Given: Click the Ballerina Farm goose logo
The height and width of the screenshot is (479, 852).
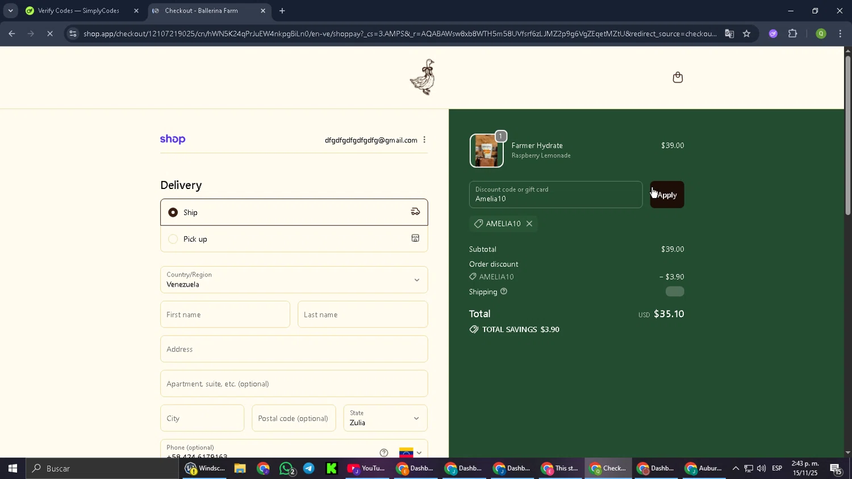Looking at the screenshot, I should coord(423,77).
